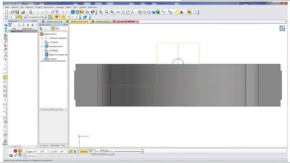Viewport: 290px width, 163px height.
Task: Click the help question icon in property bar
Action: tap(20, 155)
